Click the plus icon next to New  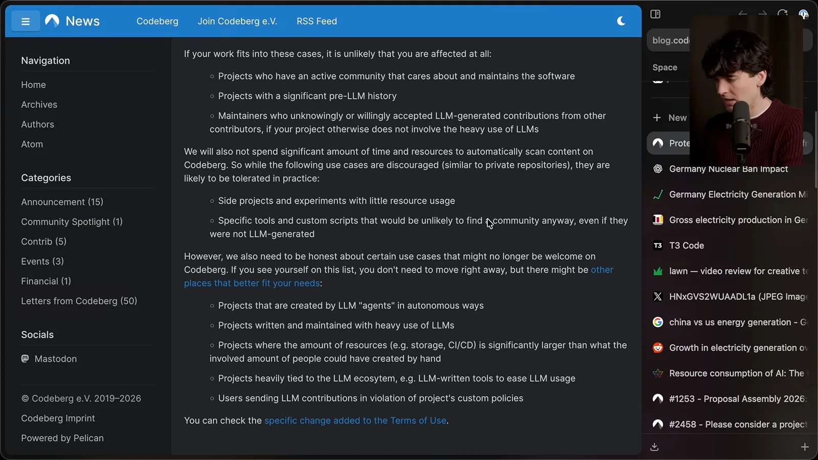[657, 118]
